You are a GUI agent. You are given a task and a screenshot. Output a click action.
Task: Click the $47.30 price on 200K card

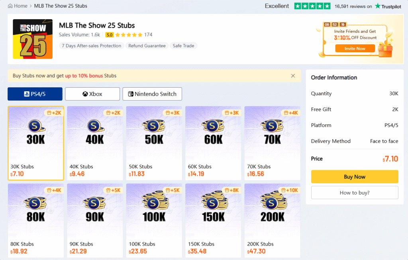pyautogui.click(x=256, y=251)
